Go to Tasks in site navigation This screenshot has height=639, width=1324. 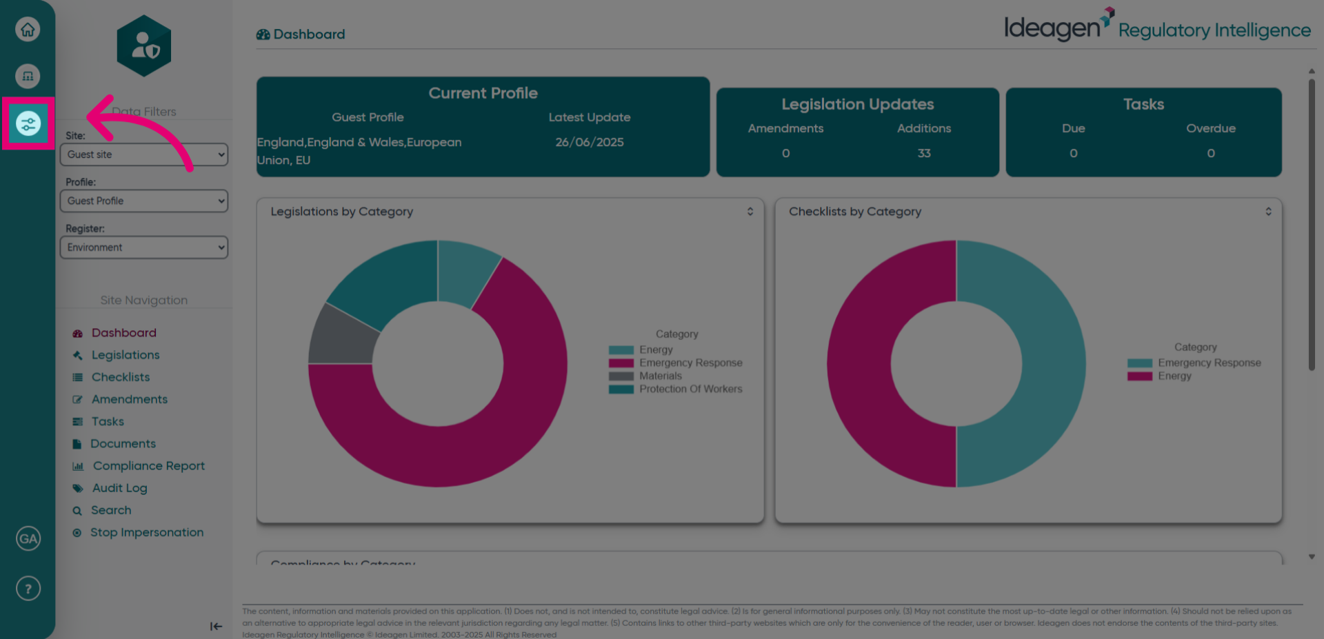pyautogui.click(x=108, y=421)
